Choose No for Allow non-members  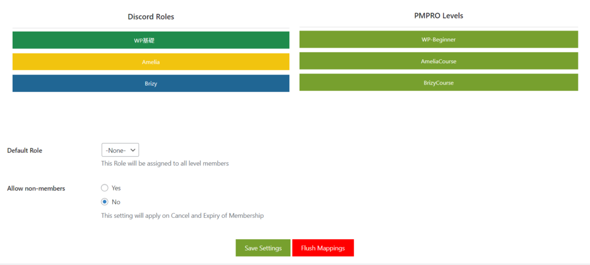coord(105,202)
